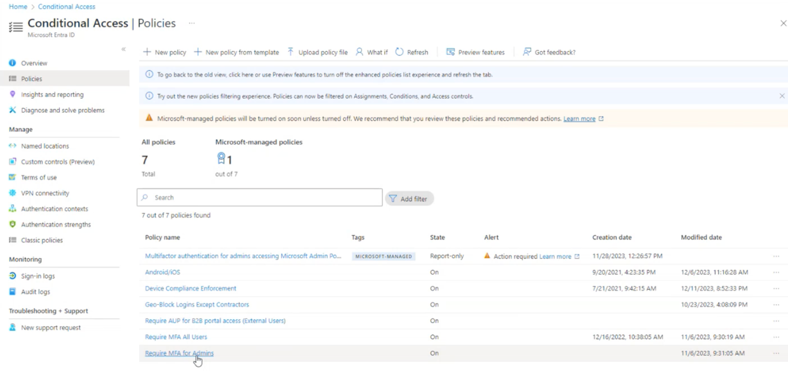Open Named locations from sidebar
This screenshot has height=373, width=788.
tap(45, 146)
